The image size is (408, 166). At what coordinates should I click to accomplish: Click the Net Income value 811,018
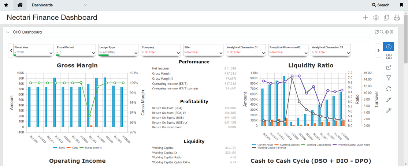[230, 68]
